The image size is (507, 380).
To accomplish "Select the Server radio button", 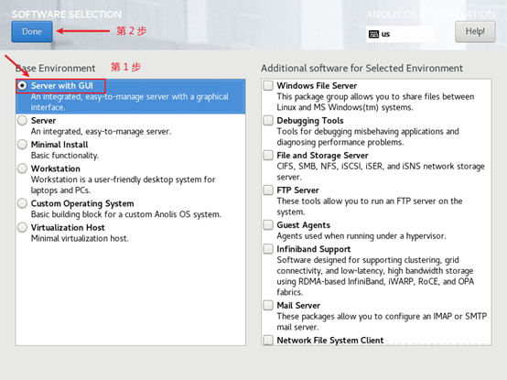I will coord(22,120).
